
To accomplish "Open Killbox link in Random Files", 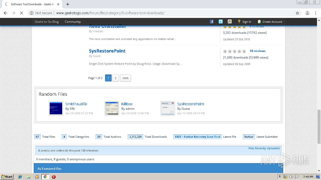I will click(x=127, y=104).
